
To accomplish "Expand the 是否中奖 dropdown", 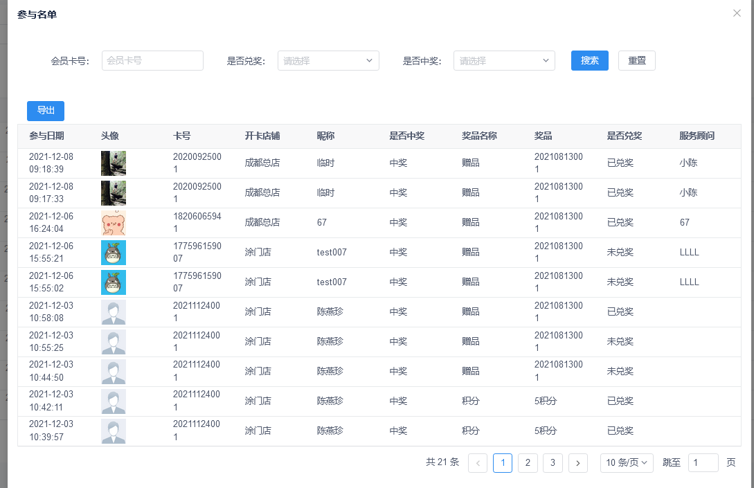I will coord(504,60).
